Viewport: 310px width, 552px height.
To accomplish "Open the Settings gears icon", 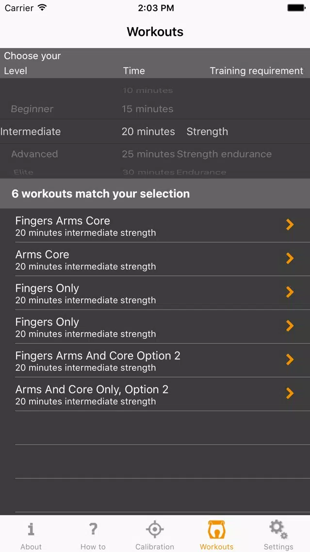I will [x=278, y=530].
